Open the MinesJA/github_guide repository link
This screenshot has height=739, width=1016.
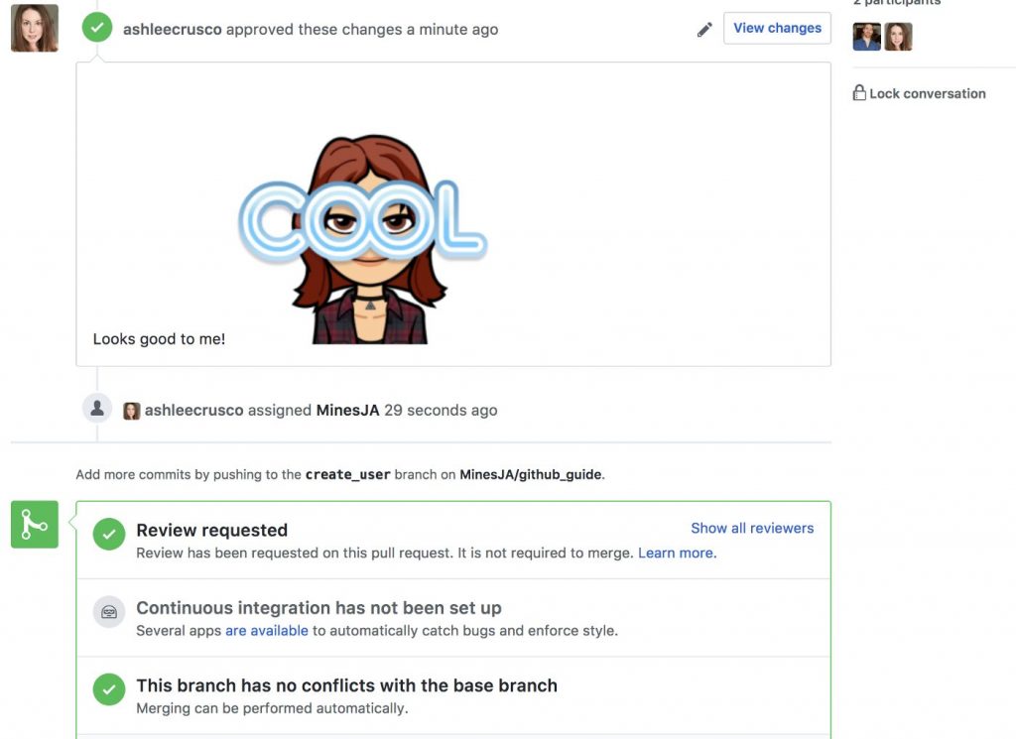coord(531,474)
